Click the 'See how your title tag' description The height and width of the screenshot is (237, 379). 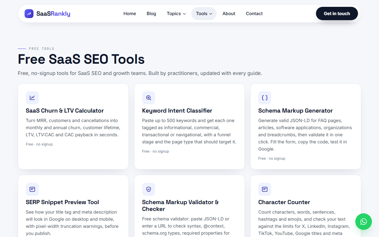[x=72, y=223]
